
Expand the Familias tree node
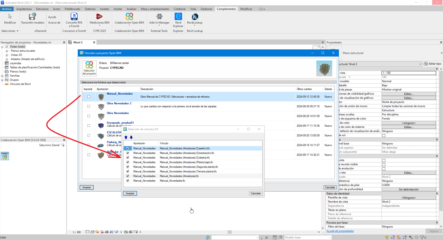point(2,76)
